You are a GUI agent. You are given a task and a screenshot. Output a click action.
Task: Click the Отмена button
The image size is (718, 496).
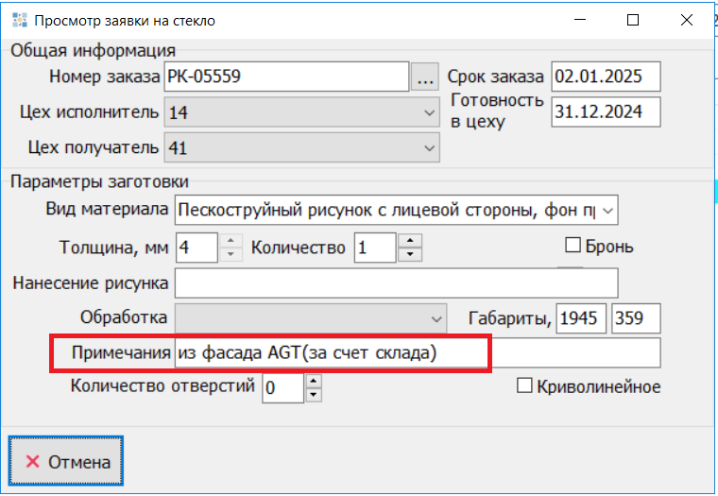(66, 462)
